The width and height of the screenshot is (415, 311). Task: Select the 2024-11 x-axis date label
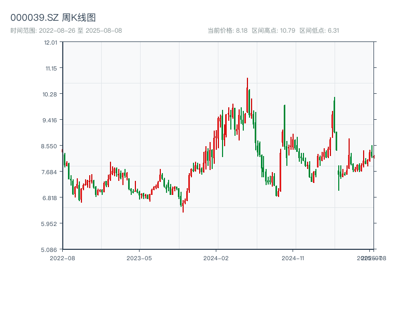tap(293, 258)
